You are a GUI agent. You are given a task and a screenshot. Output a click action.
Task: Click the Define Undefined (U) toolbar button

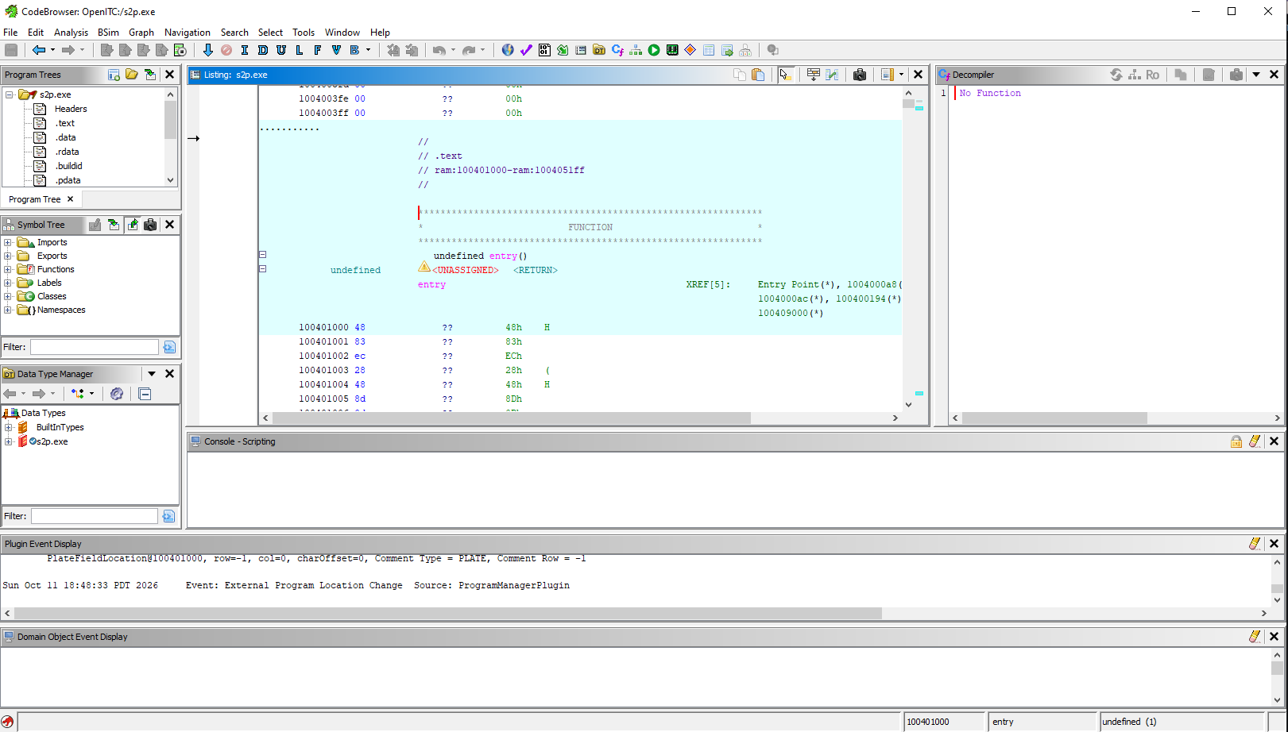click(x=280, y=50)
